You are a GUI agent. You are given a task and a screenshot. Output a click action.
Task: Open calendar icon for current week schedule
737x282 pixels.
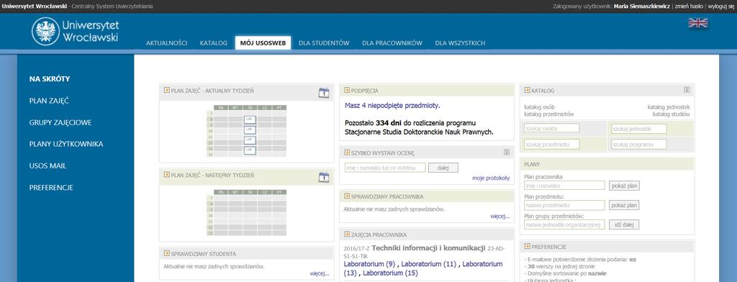point(324,93)
